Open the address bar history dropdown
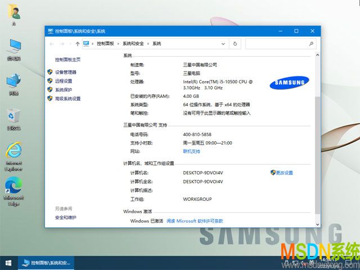 223,44
